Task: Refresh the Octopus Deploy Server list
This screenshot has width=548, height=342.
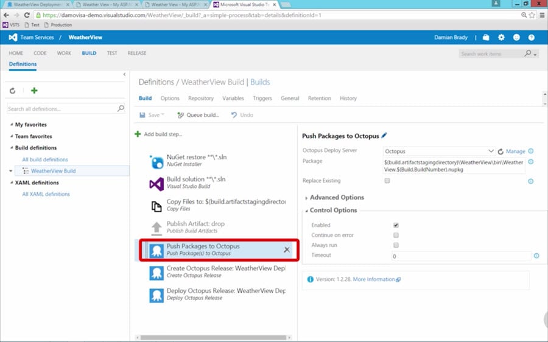Action: 501,152
